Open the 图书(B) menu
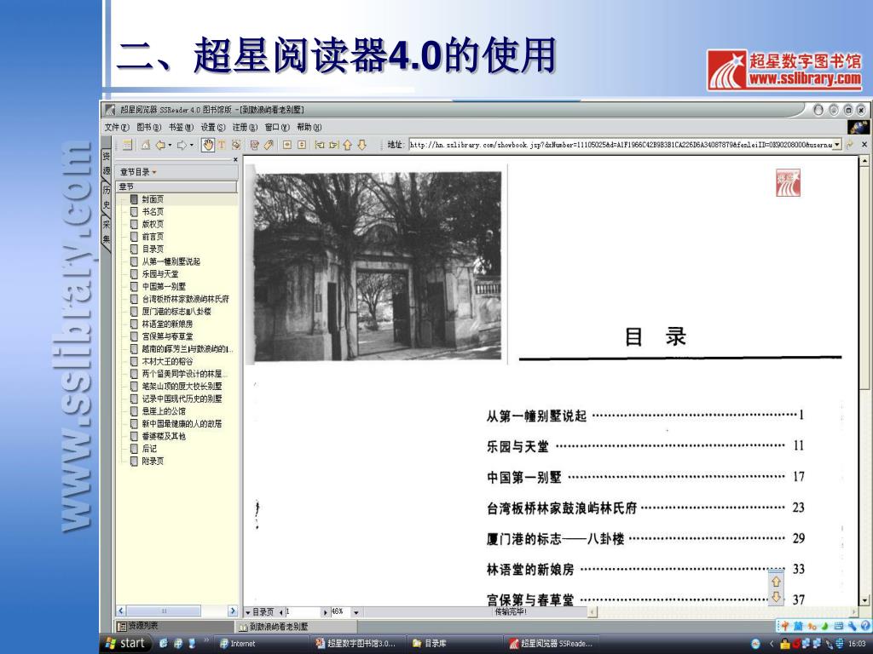This screenshot has width=873, height=654. [x=148, y=128]
